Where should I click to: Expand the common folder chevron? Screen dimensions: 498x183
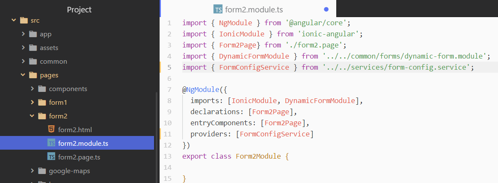23,61
